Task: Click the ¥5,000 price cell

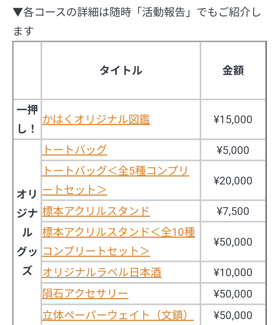Action: [x=233, y=150]
